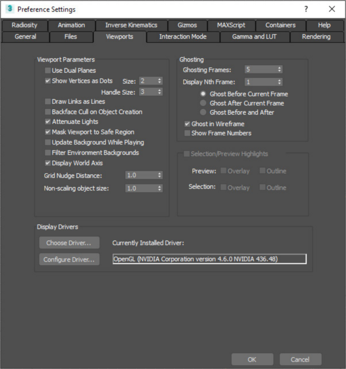Go to the General tab
Screen dimensions: 346x369
[25, 37]
